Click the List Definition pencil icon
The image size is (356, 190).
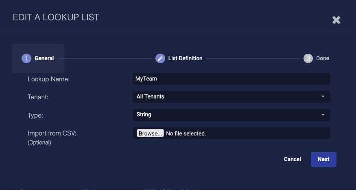tap(160, 59)
